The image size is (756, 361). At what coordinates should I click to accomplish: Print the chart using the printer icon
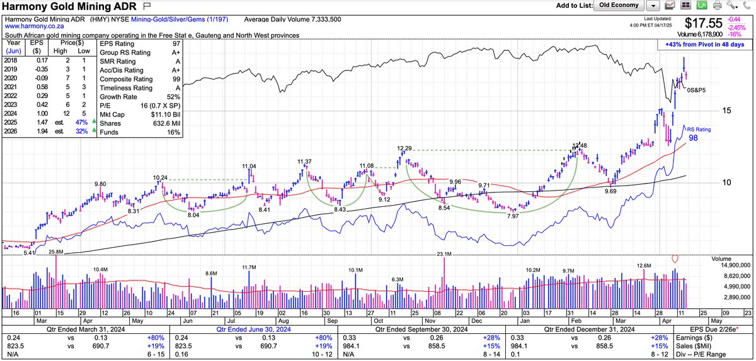click(718, 6)
